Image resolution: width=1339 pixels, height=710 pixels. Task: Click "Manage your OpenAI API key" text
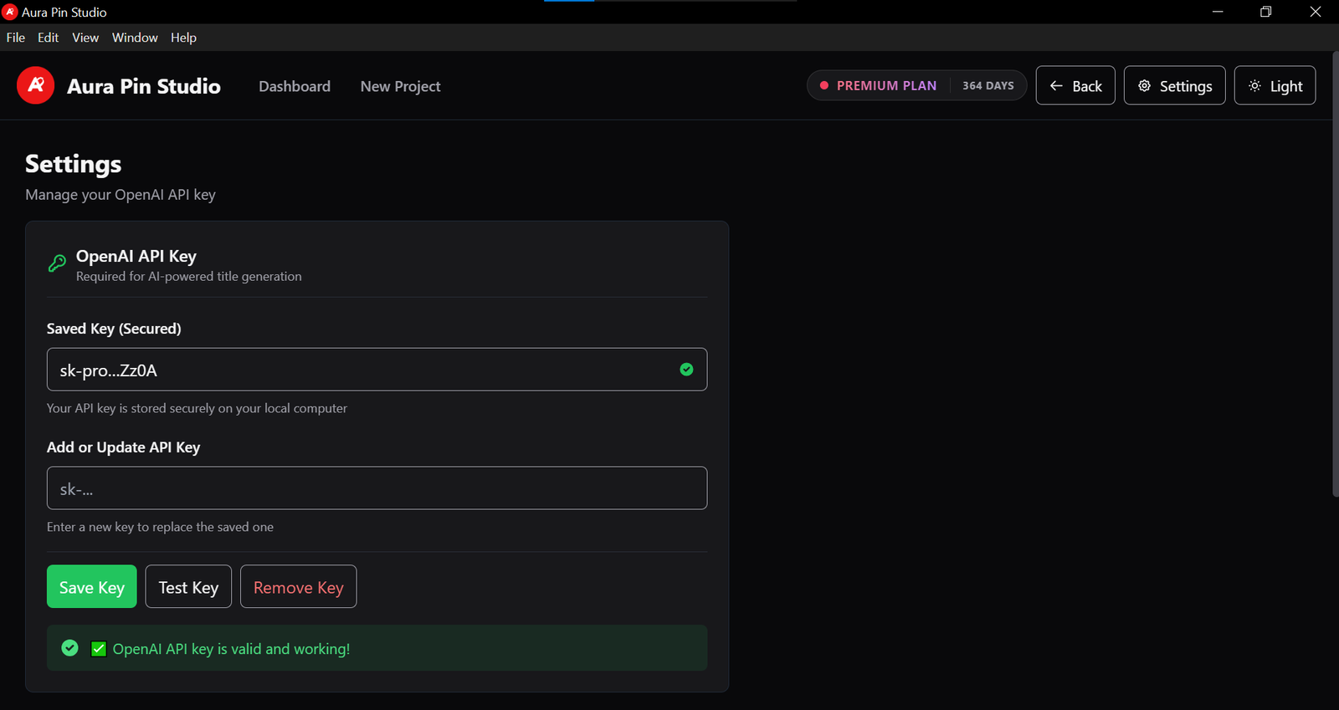click(x=121, y=195)
